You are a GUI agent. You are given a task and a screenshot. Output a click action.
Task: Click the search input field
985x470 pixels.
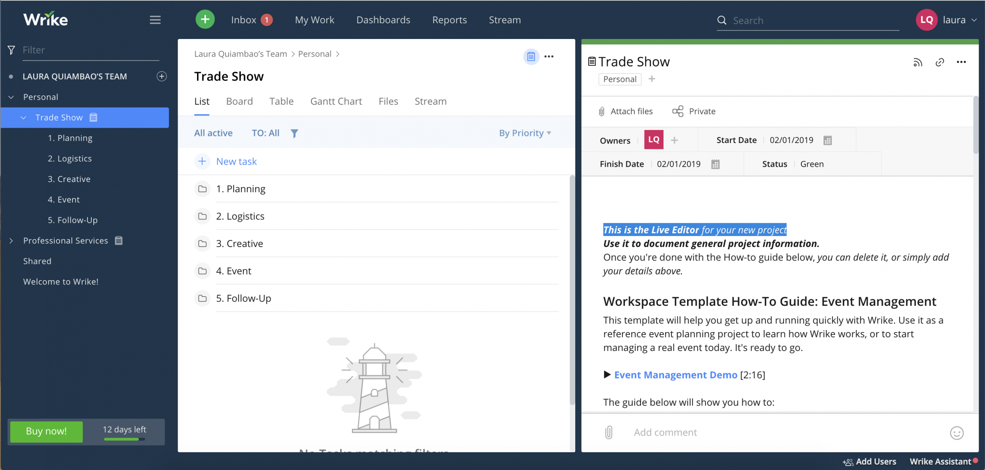(x=816, y=20)
